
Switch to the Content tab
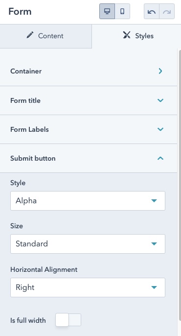pos(46,36)
